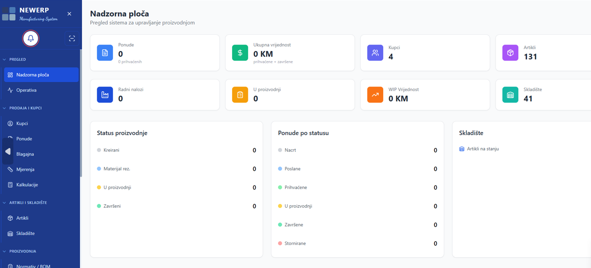Open Operativa in the sidebar
Image resolution: width=591 pixels, height=268 pixels.
tap(26, 90)
